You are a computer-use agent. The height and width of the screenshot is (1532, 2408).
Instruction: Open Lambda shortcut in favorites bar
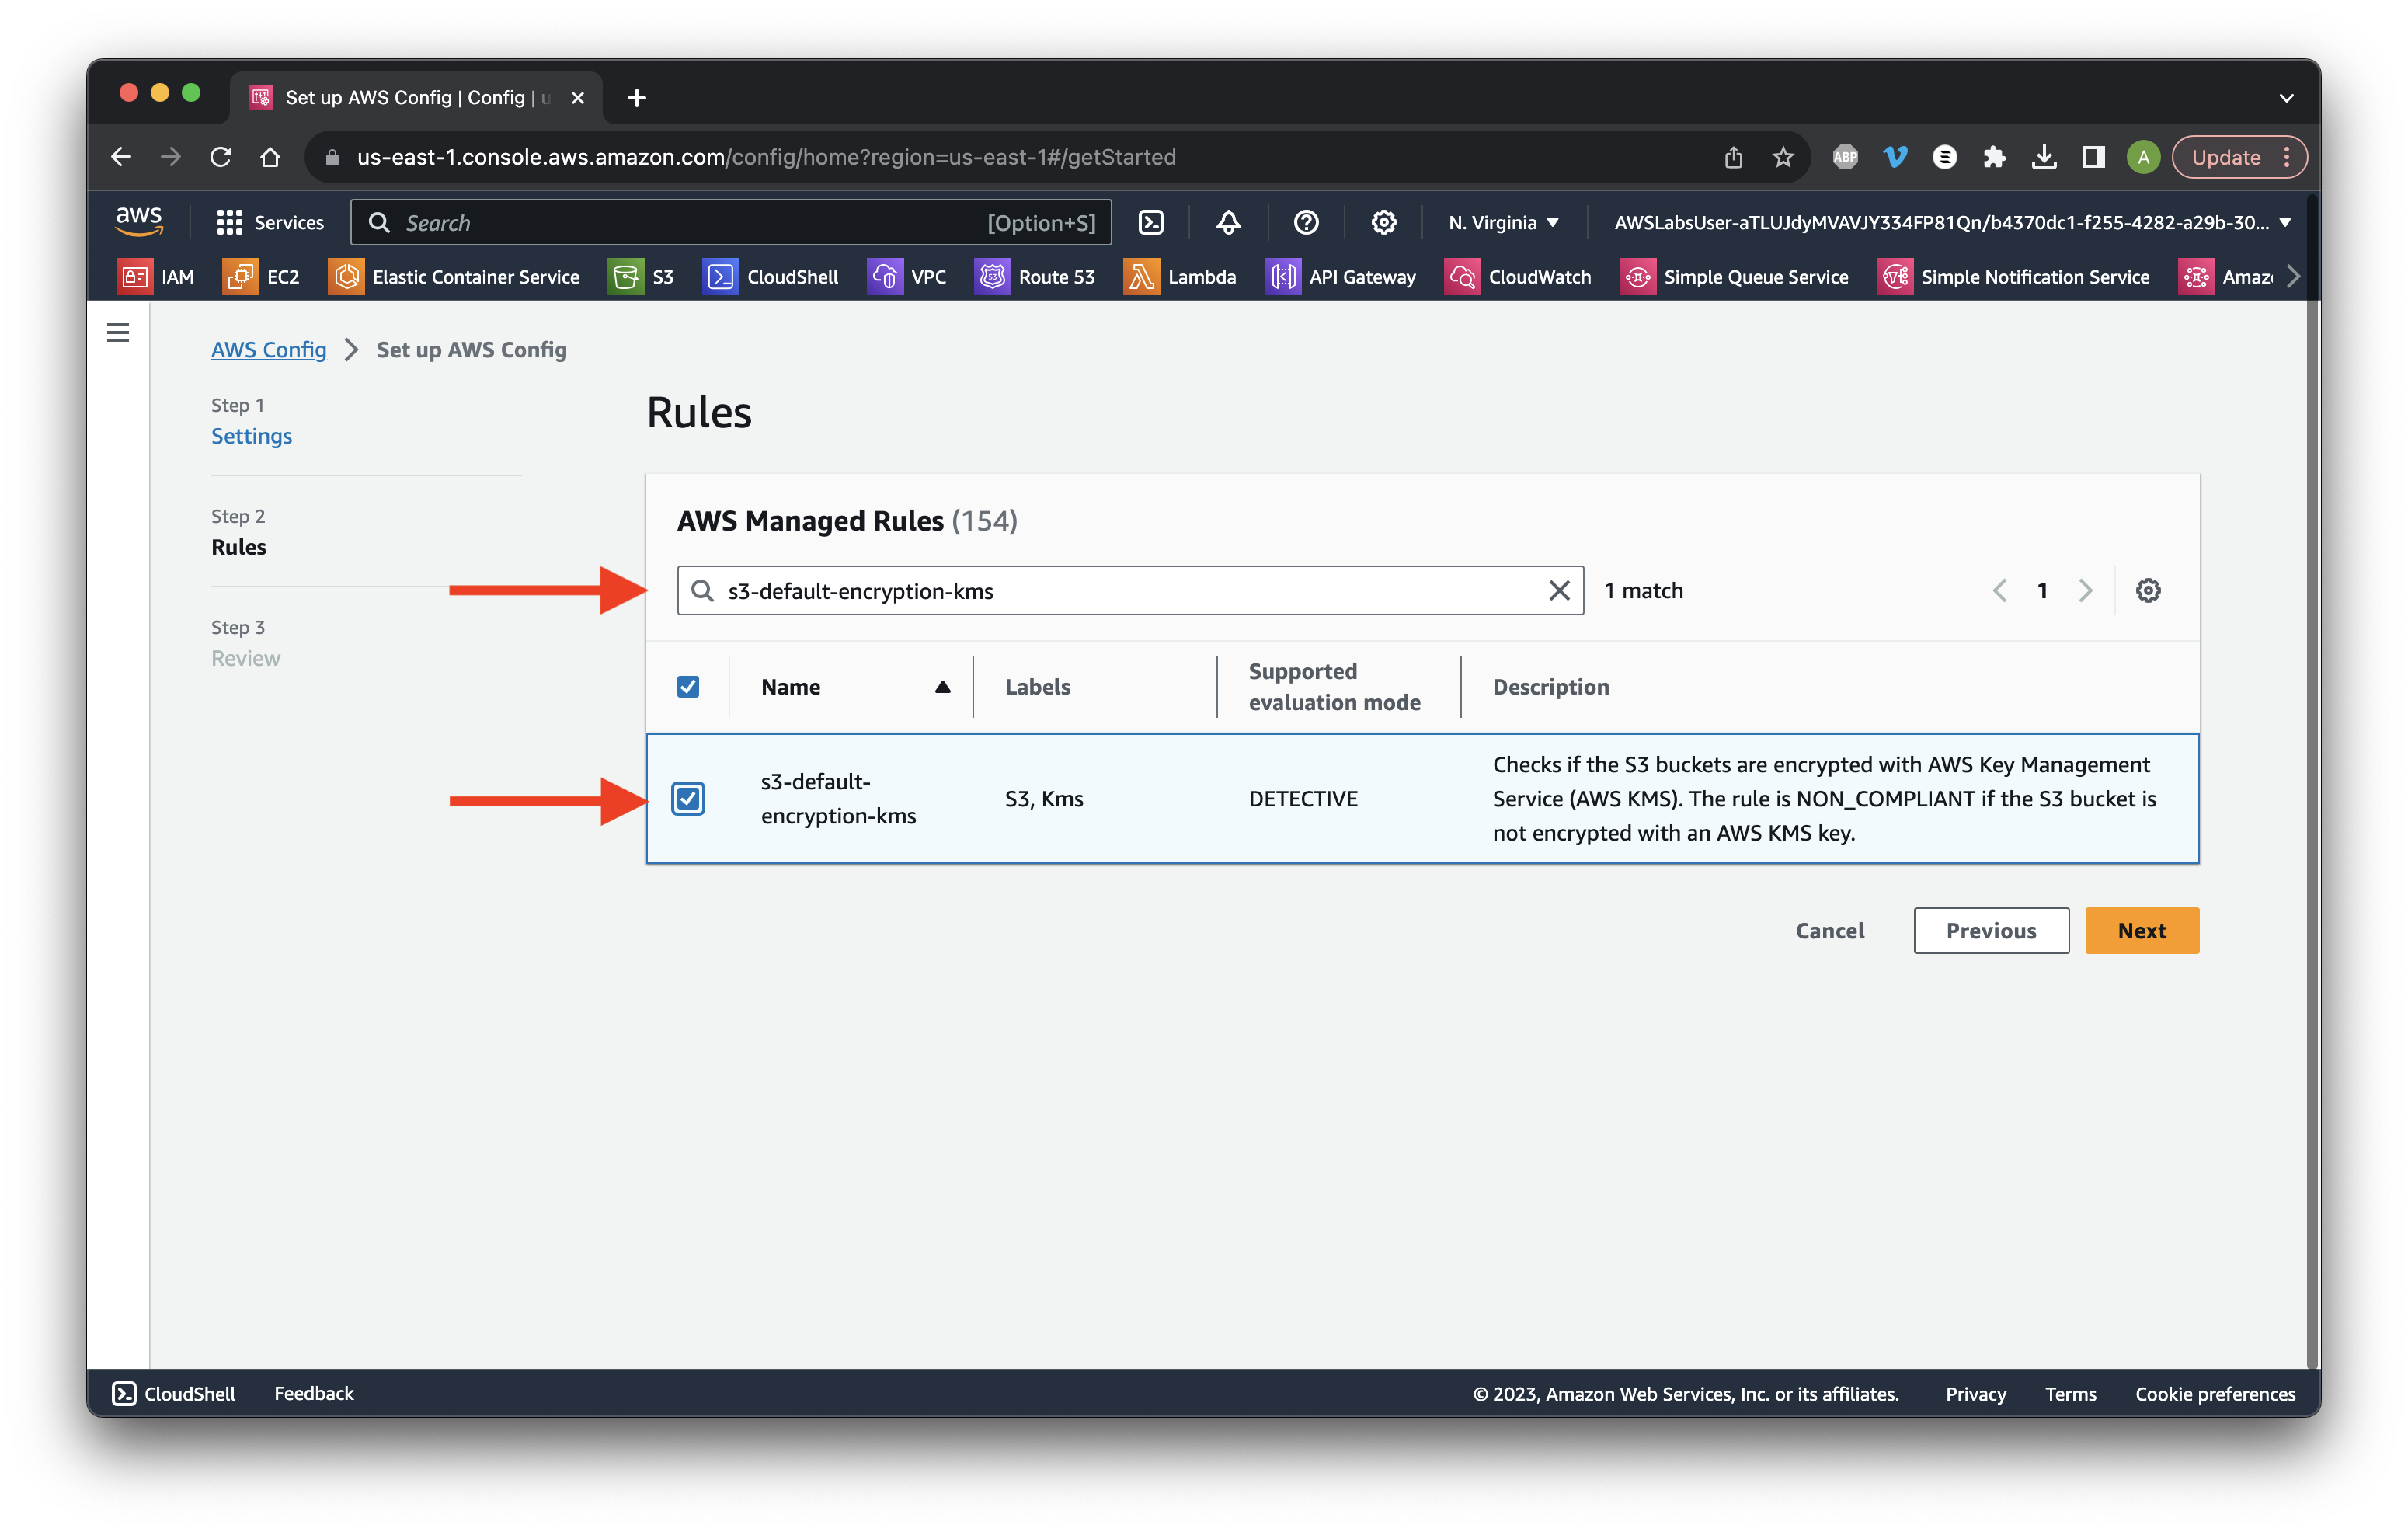[1180, 277]
